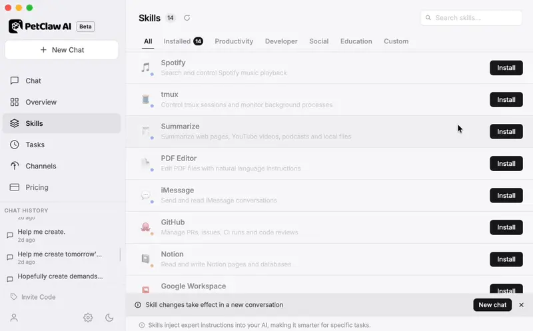This screenshot has height=331, width=533.
Task: Click the chat history scrollbar
Action: coord(121,254)
